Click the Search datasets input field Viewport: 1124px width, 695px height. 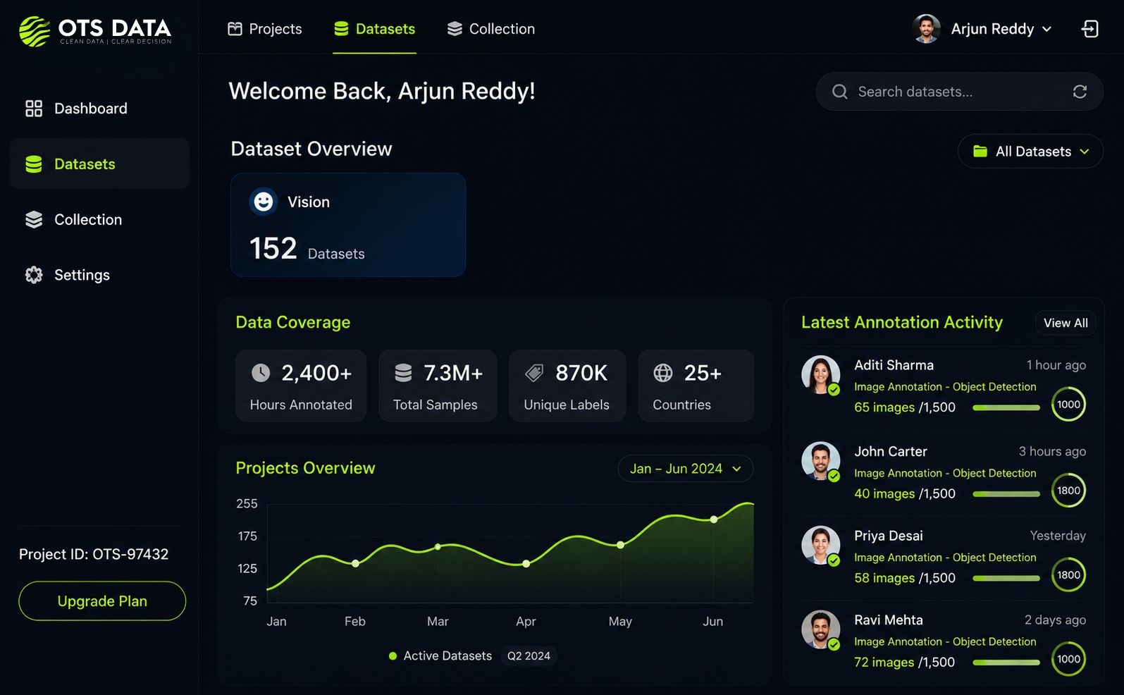[x=960, y=92]
